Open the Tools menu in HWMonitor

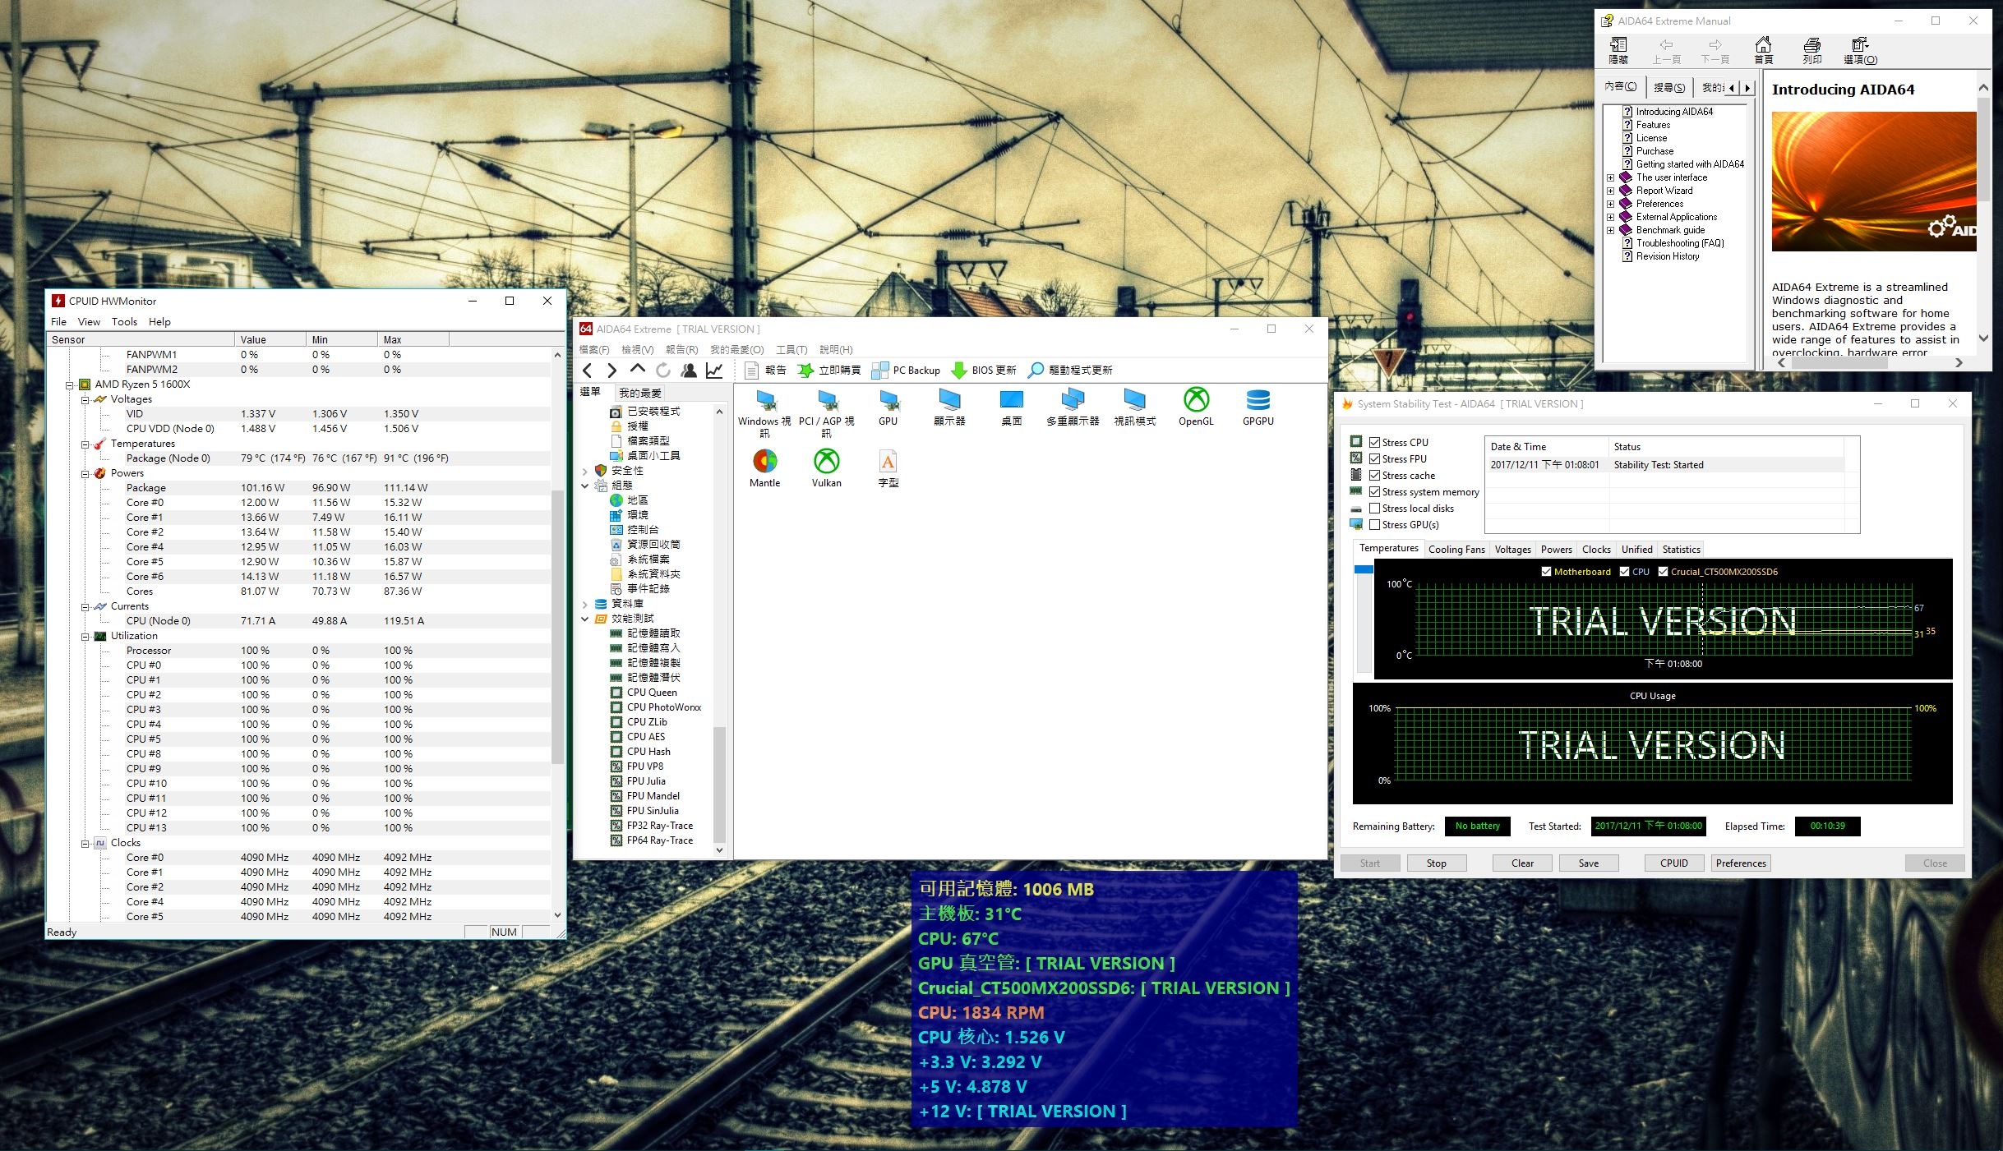point(124,322)
